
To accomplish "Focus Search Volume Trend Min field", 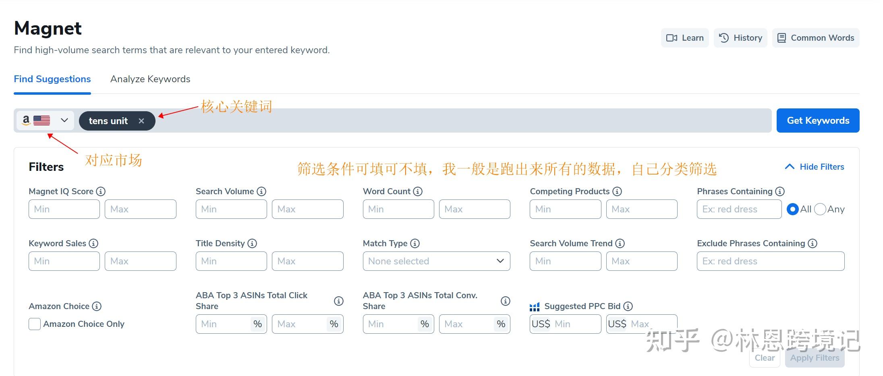I will tap(566, 261).
